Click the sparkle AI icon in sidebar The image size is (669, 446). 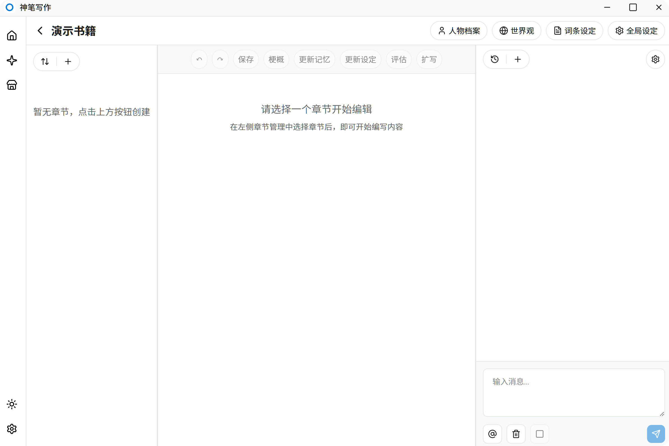point(12,60)
